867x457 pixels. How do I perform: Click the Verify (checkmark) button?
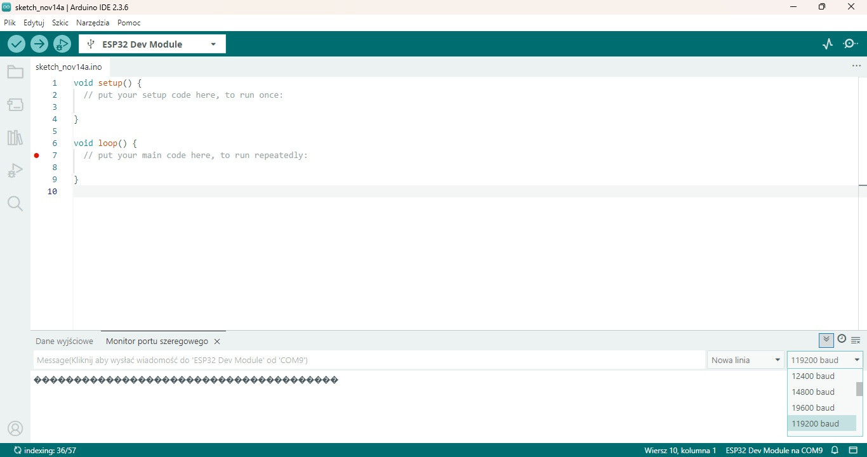[x=17, y=44]
